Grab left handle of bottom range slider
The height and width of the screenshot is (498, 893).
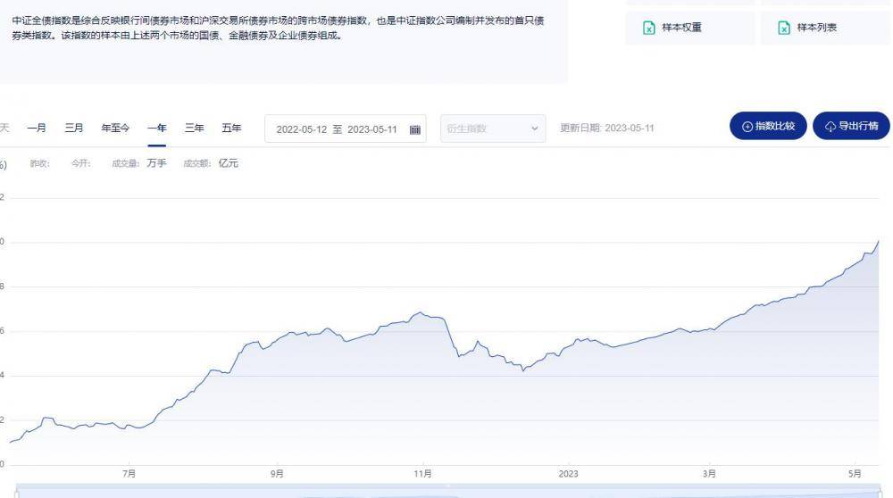(15, 494)
